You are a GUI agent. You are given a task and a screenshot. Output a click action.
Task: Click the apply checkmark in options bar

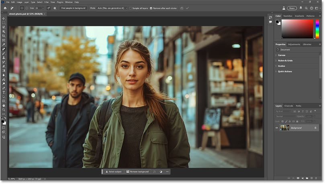187,8
